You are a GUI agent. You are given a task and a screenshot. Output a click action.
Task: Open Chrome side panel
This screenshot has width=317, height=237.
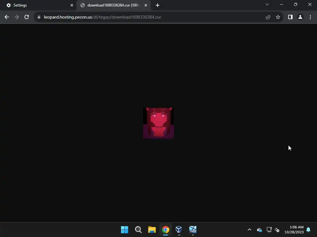click(290, 17)
